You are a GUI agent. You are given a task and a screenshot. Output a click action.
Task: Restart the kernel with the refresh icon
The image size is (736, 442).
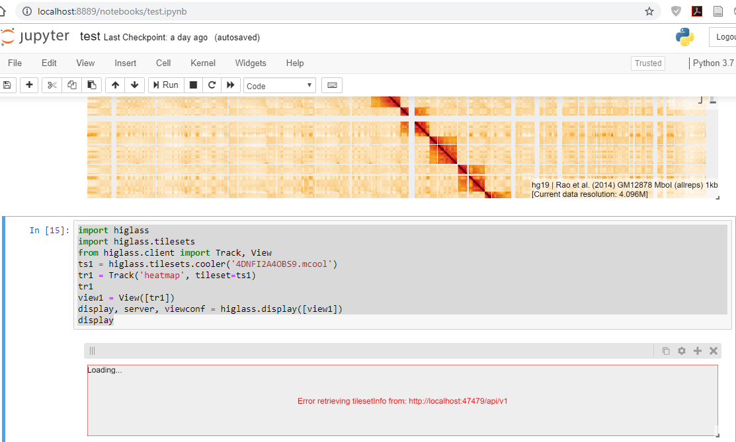point(210,85)
